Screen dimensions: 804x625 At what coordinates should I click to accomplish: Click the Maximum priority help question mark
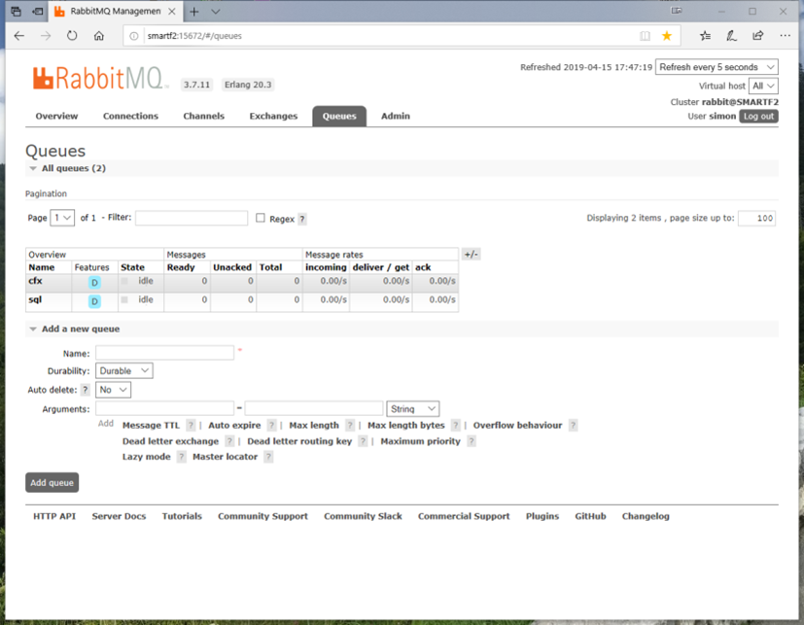(x=472, y=441)
